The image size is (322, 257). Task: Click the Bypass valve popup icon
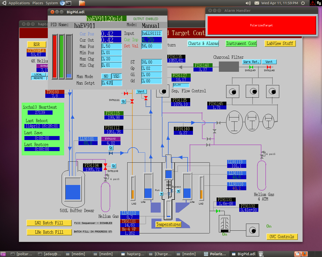(178, 191)
